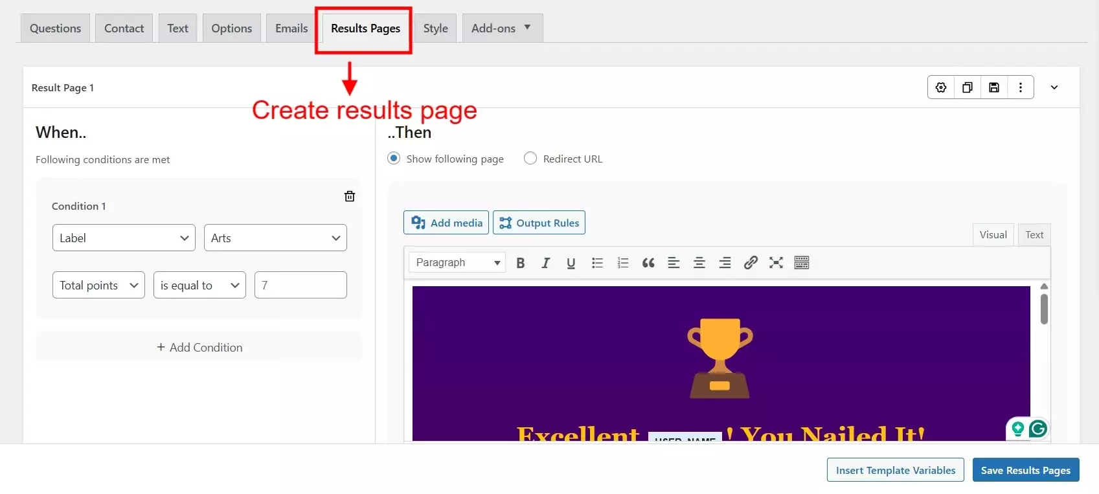Select the Show following page option
This screenshot has height=494, width=1099.
click(394, 159)
